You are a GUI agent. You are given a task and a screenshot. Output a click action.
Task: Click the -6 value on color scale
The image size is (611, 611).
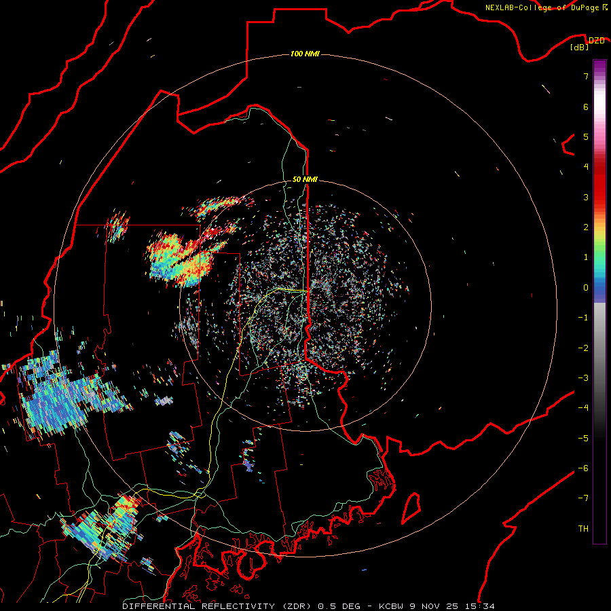click(x=583, y=468)
